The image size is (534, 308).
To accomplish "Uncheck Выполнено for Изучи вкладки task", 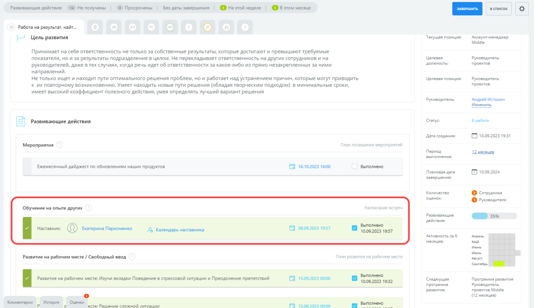I will coord(355,278).
